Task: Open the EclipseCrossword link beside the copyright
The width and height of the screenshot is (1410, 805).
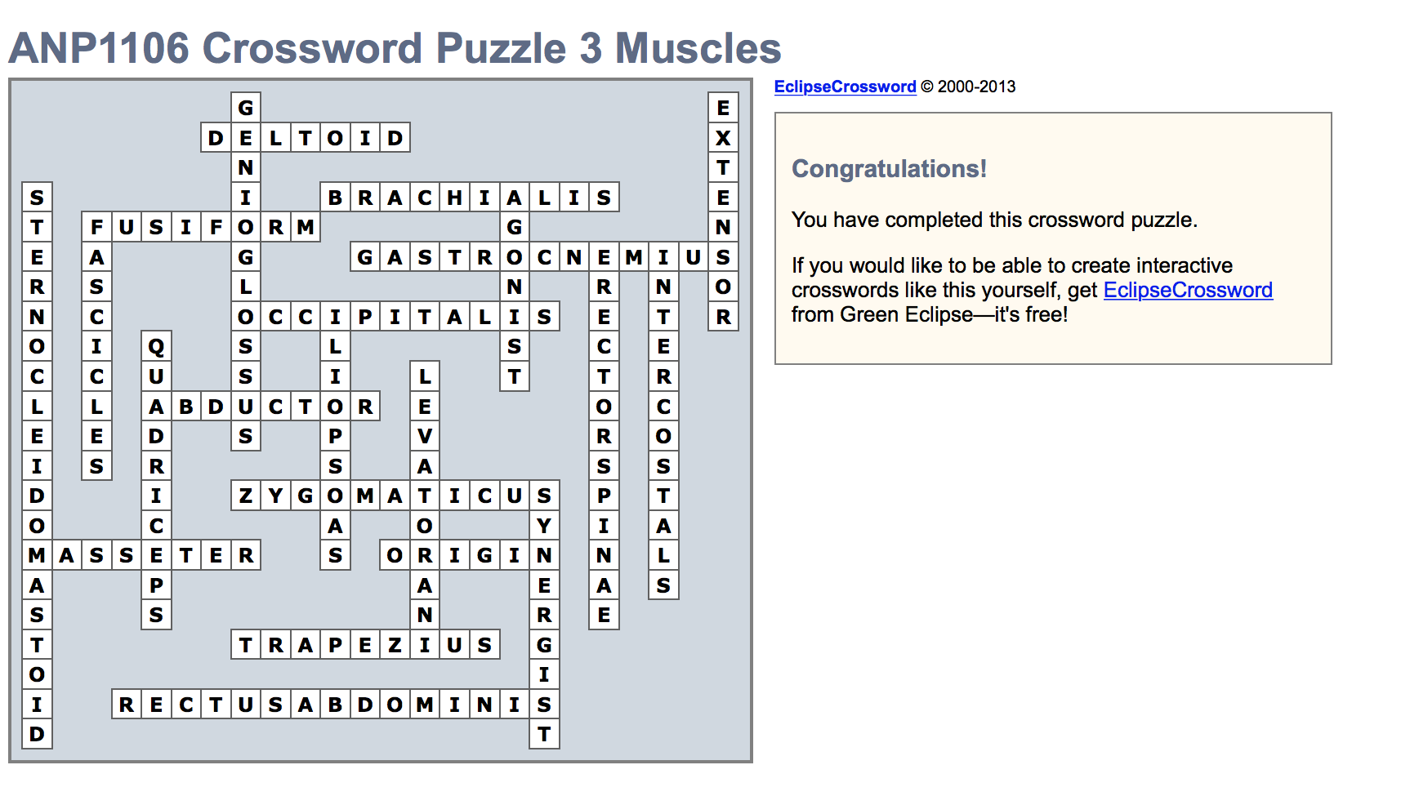Action: [x=845, y=87]
